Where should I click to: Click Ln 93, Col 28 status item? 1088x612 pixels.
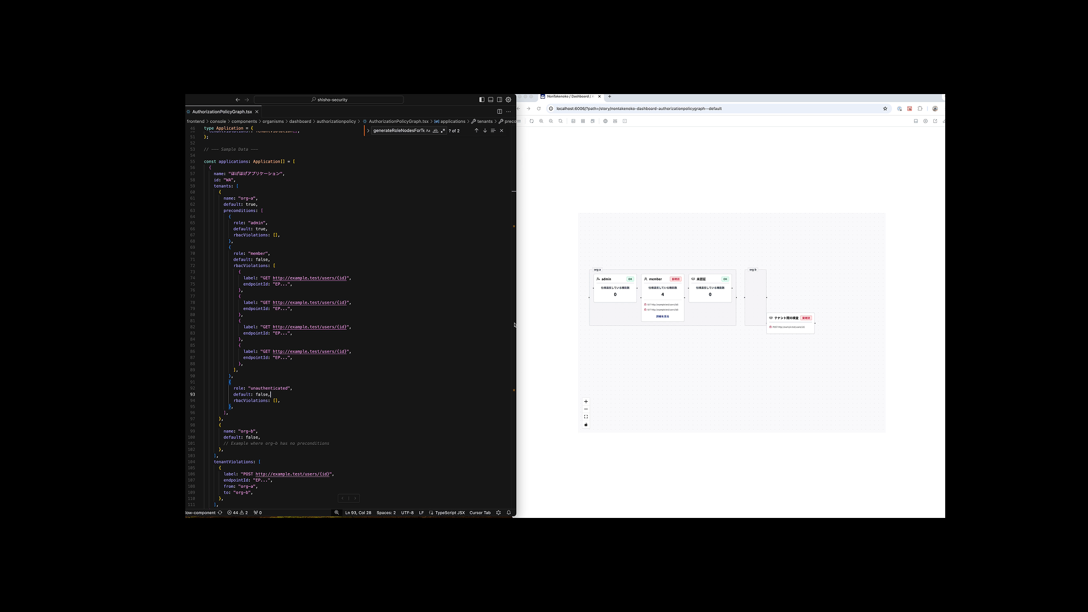[x=358, y=513]
